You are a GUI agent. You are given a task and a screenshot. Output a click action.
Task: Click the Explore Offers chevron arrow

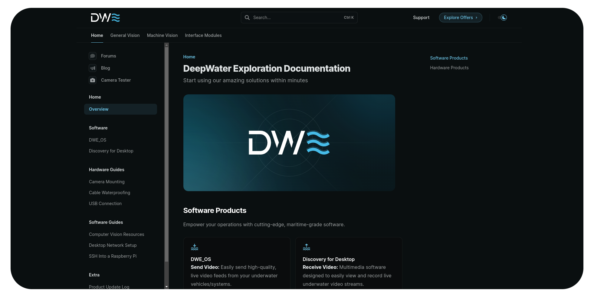476,18
